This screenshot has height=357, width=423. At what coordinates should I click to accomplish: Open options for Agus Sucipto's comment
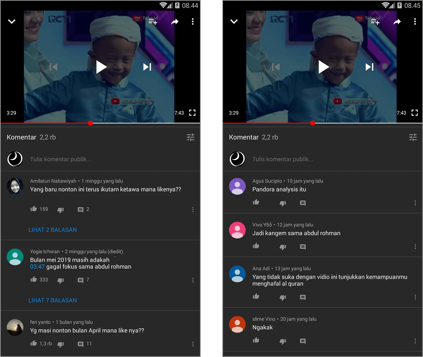pos(415,203)
